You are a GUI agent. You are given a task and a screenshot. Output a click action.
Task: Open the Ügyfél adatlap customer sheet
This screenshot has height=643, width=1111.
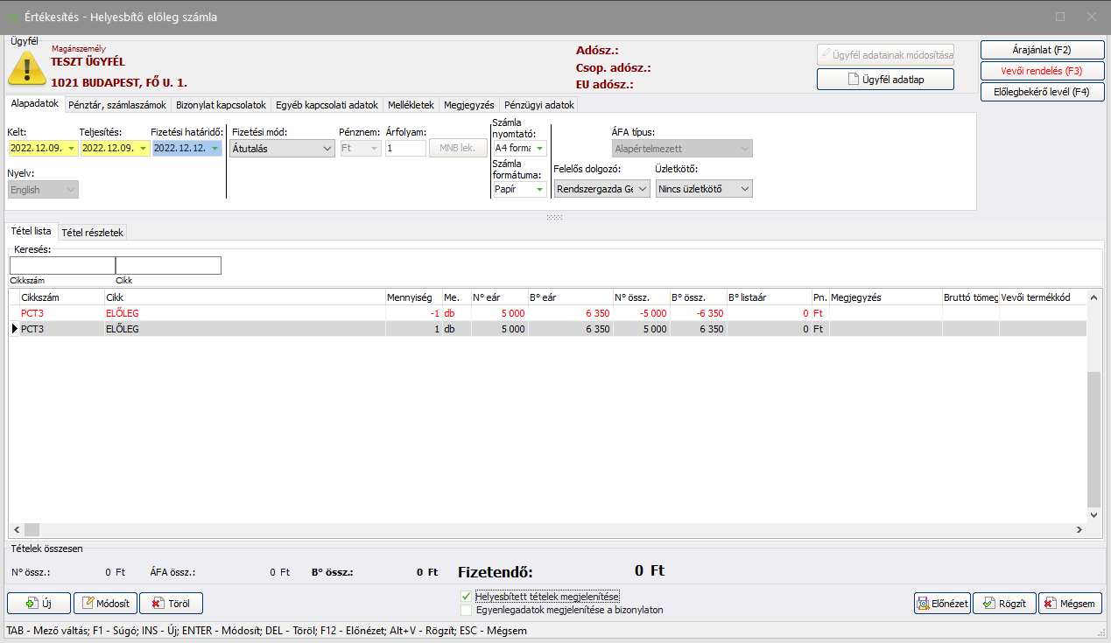884,80
